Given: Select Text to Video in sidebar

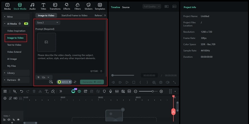Looking at the screenshot, I should 14,45.
